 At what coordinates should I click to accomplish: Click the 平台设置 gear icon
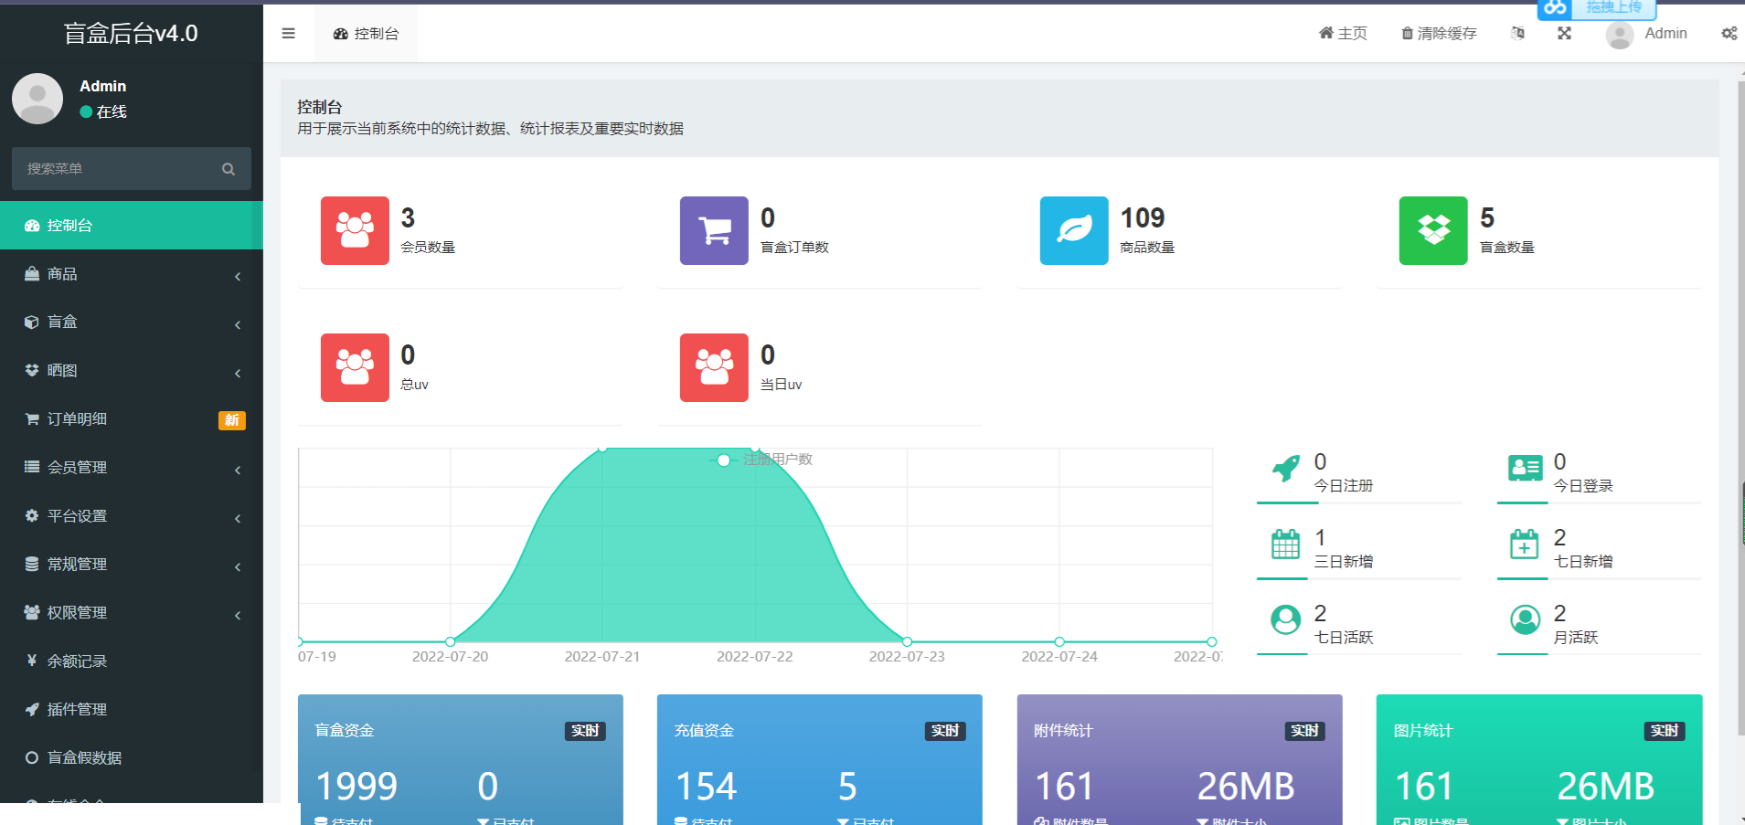[32, 515]
